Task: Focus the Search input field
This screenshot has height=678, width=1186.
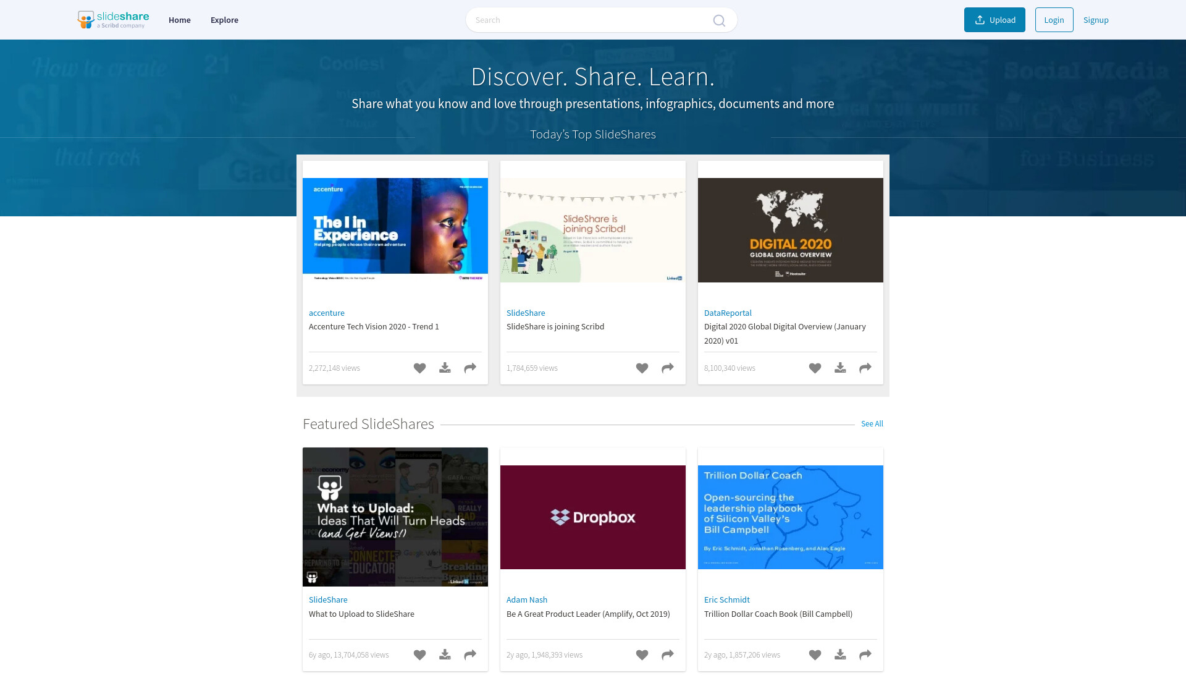Action: click(601, 20)
